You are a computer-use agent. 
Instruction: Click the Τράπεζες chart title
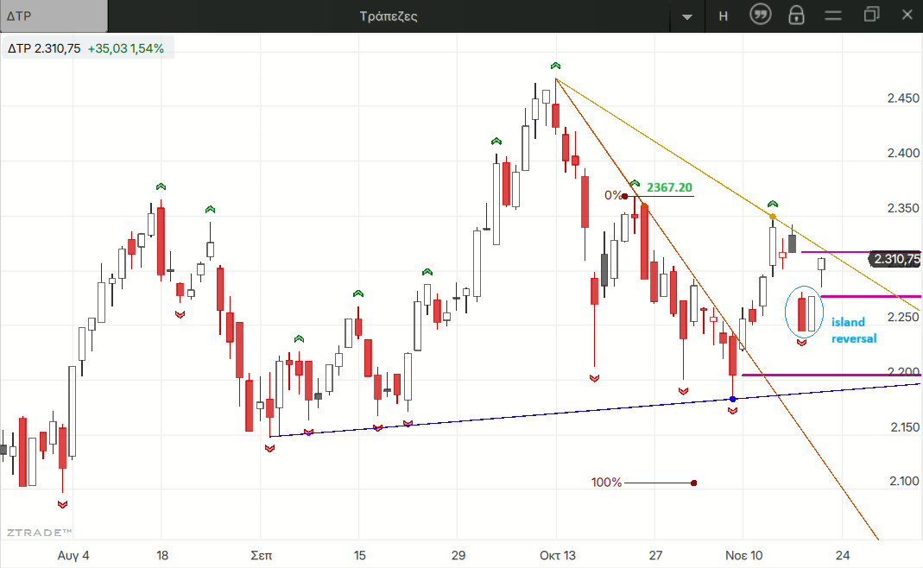tap(389, 16)
